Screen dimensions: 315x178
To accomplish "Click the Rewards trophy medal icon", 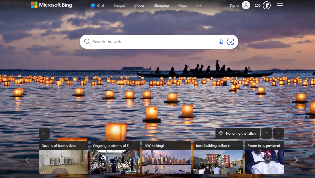I will tap(267, 5).
